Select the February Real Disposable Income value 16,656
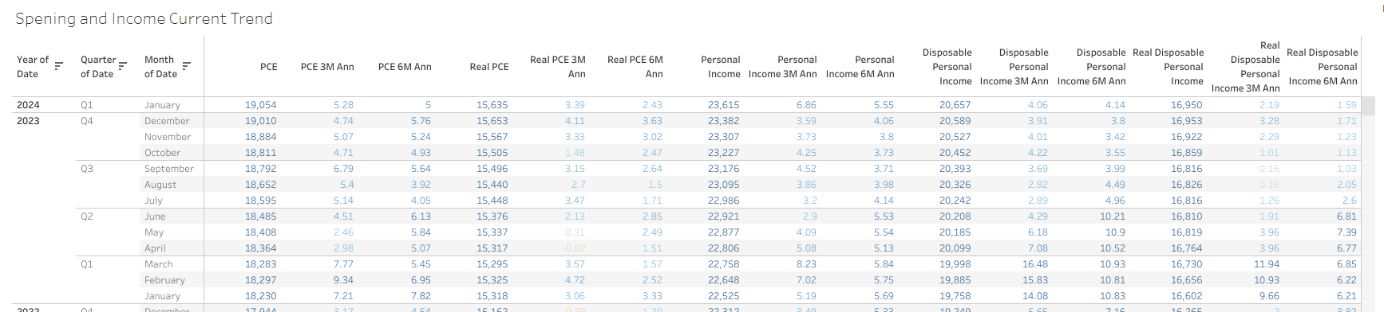1384x312 pixels. click(x=1187, y=280)
